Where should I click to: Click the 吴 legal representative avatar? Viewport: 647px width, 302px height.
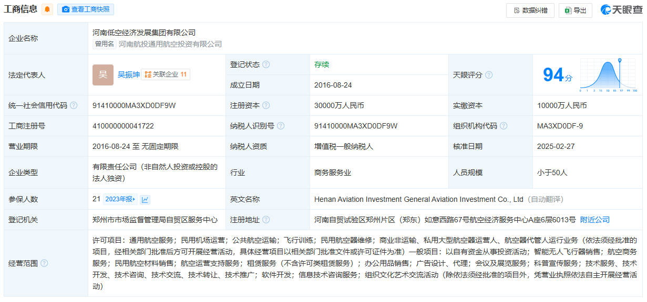[x=102, y=75]
